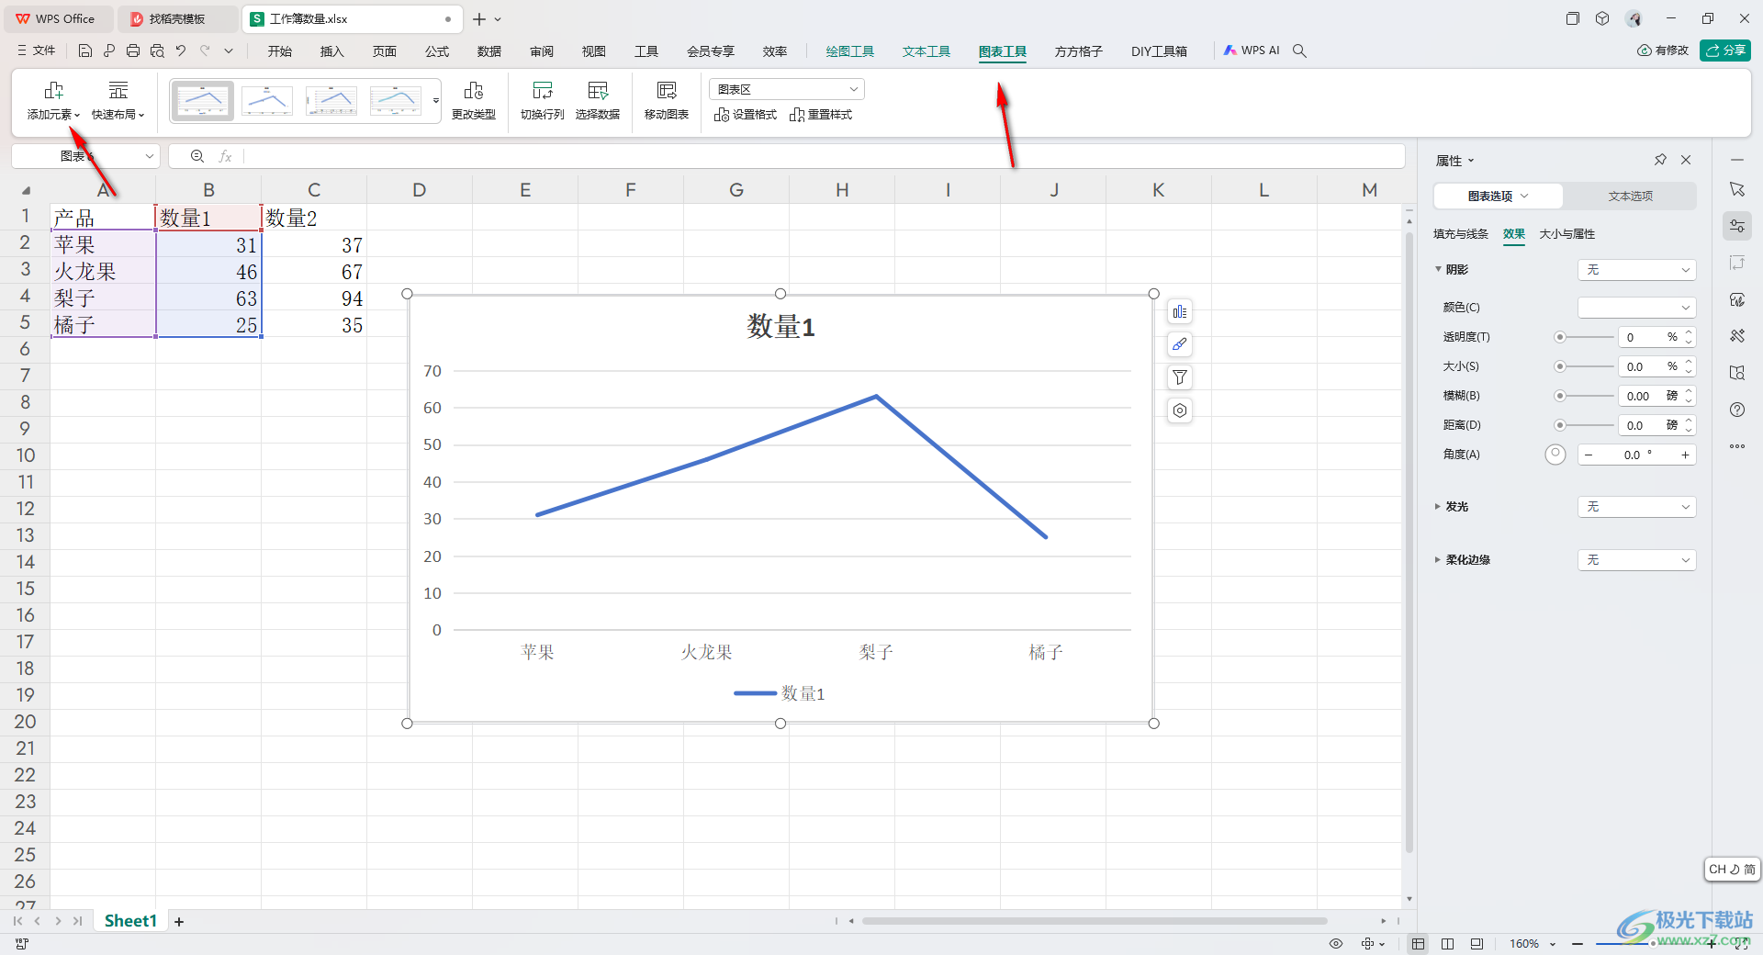Open the 文本工具 (Text Tools) tab
The image size is (1763, 955).
click(x=926, y=51)
